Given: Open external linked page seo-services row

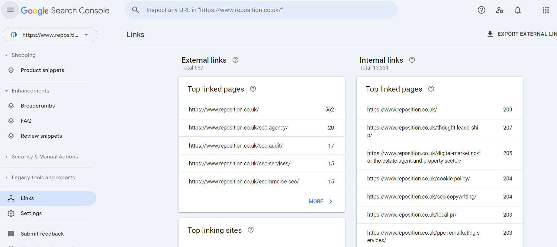Looking at the screenshot, I should pos(262,164).
